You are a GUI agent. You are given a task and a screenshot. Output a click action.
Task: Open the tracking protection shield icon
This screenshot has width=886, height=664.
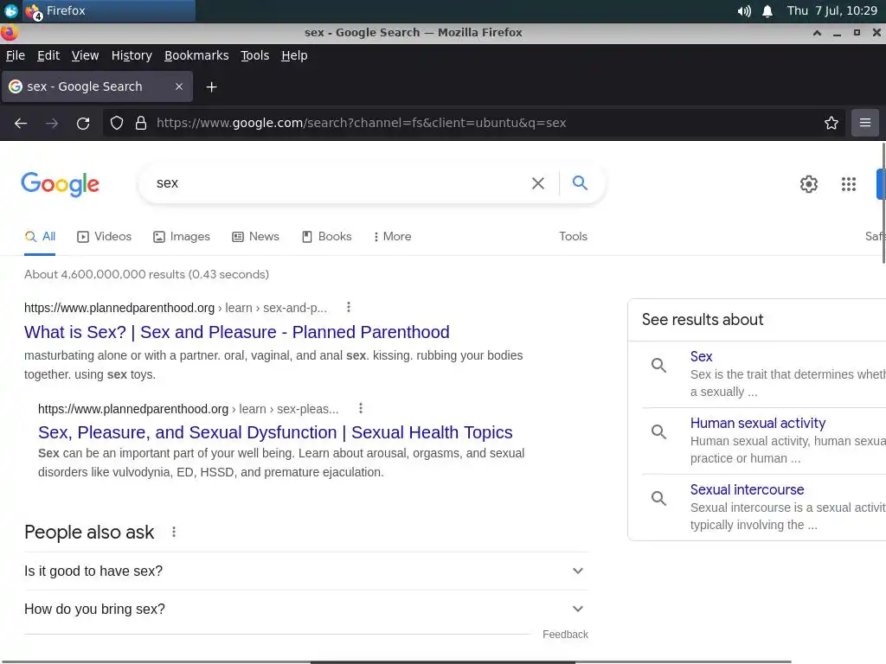pyautogui.click(x=117, y=123)
